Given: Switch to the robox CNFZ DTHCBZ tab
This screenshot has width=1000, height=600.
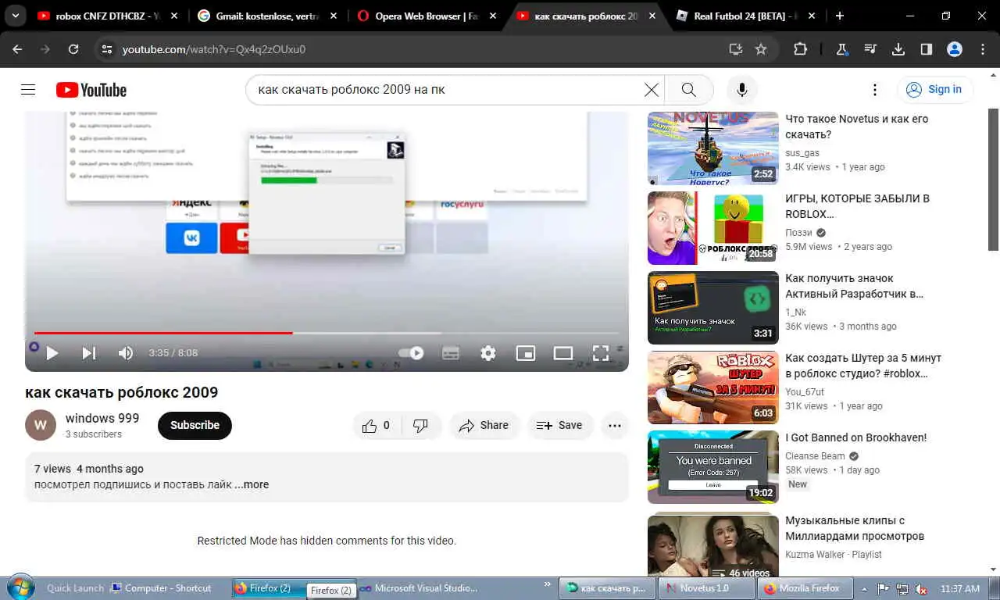Looking at the screenshot, I should pyautogui.click(x=107, y=16).
